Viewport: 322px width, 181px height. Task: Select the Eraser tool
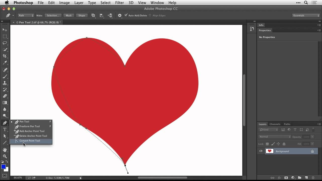[5, 96]
